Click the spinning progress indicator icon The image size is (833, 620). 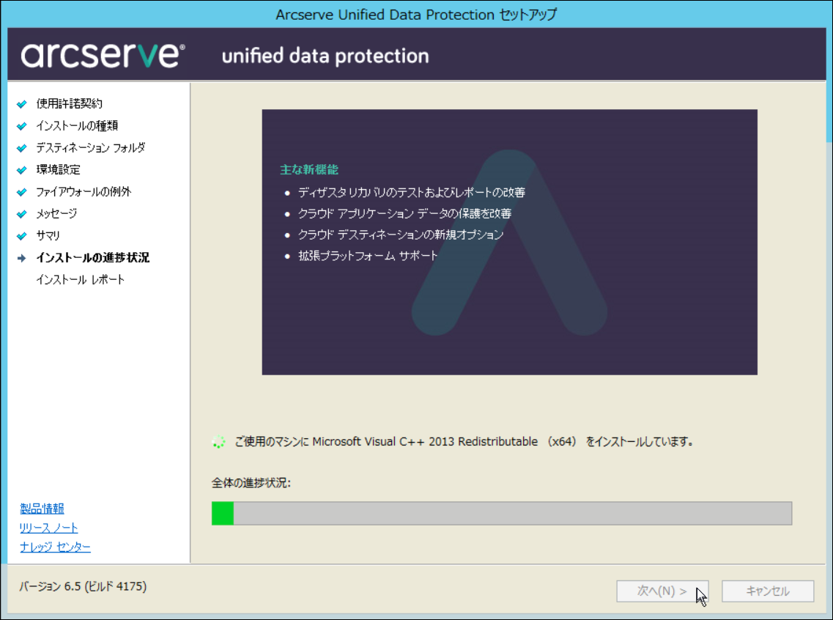tap(218, 441)
